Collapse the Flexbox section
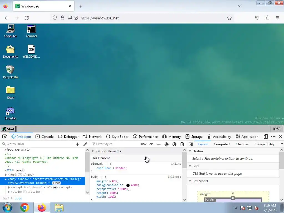Image resolution: width=284 pixels, height=213 pixels. click(x=190, y=151)
